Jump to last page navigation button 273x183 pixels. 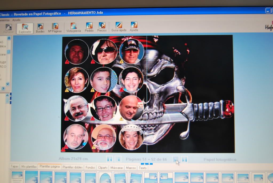click(x=184, y=159)
